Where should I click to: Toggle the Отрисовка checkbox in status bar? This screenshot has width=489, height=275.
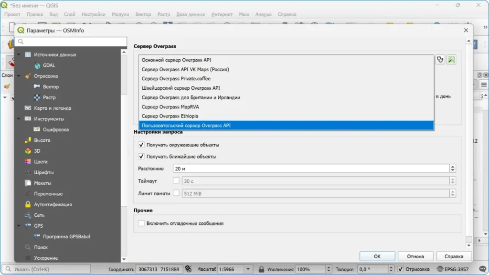coord(401,269)
